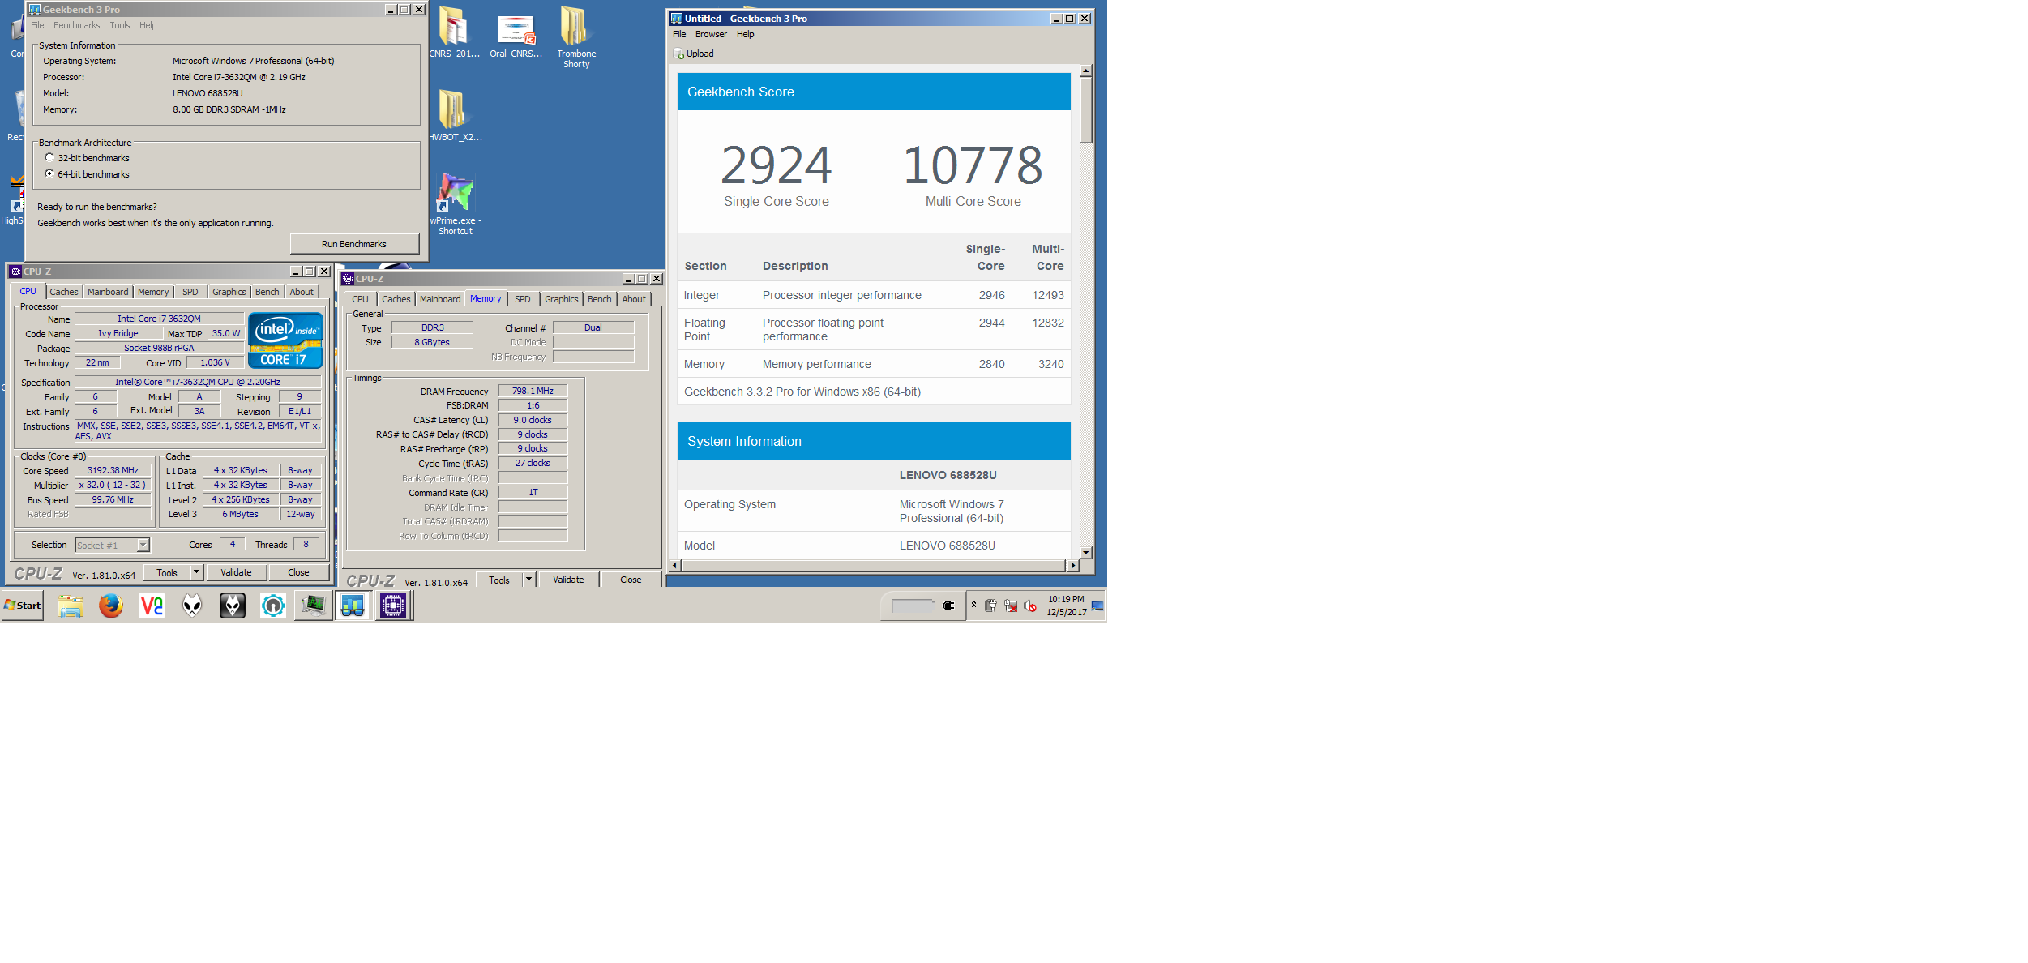Open the HWBOT_X2... folder icon

(x=454, y=115)
